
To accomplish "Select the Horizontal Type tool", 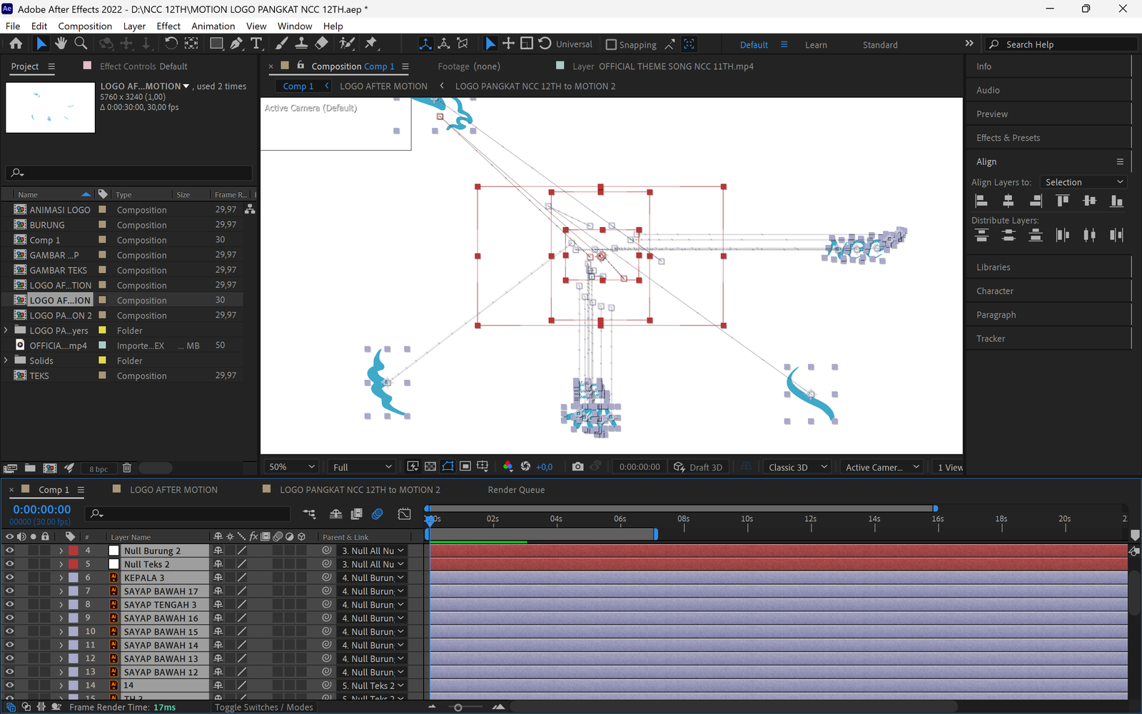I will [256, 44].
